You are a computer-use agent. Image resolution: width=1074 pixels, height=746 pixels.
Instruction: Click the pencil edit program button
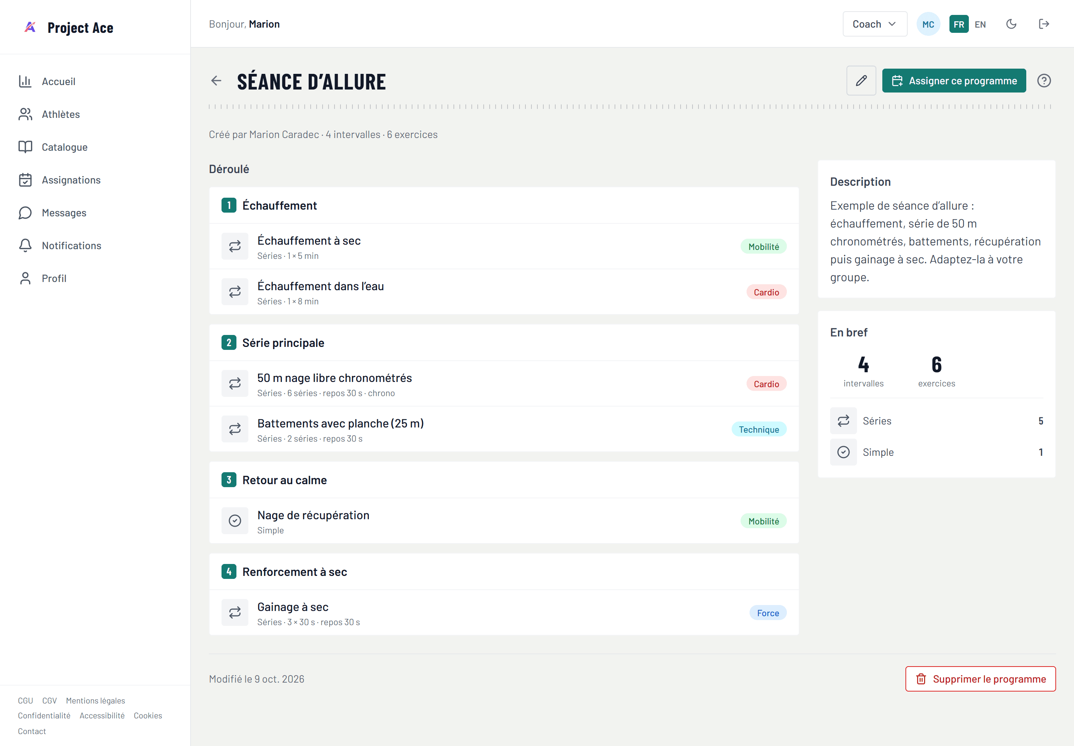pos(861,81)
